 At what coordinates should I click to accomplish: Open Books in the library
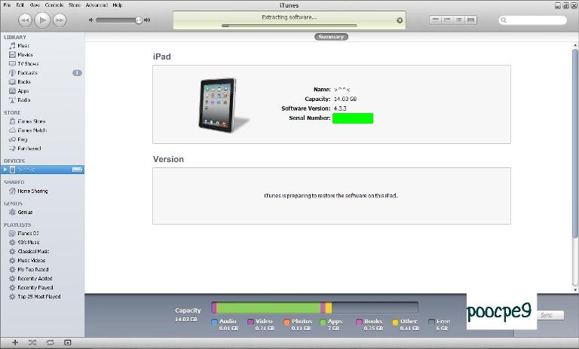24,81
